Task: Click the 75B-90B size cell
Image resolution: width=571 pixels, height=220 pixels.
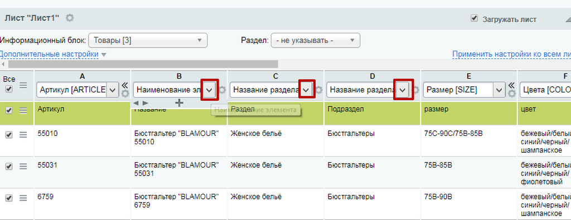Action: (x=469, y=204)
